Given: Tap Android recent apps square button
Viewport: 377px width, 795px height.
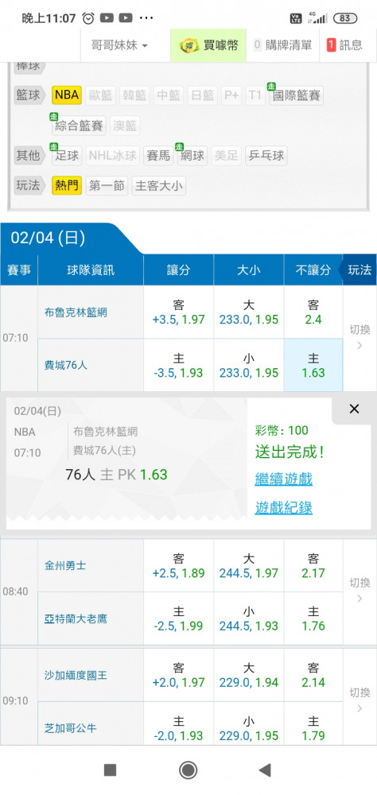Looking at the screenshot, I should tap(110, 770).
